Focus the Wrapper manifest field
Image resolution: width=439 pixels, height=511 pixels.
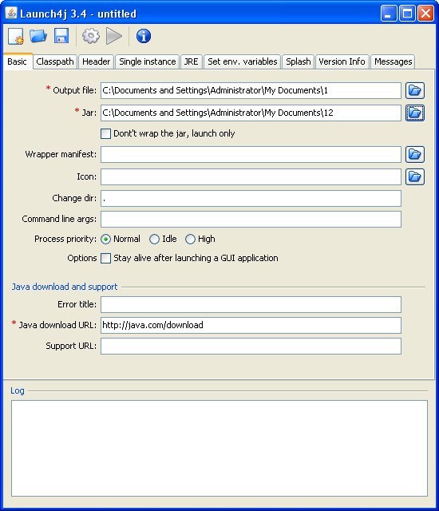pos(251,154)
